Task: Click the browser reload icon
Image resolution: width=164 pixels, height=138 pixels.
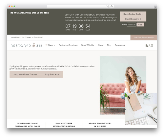Action: (107, 6)
